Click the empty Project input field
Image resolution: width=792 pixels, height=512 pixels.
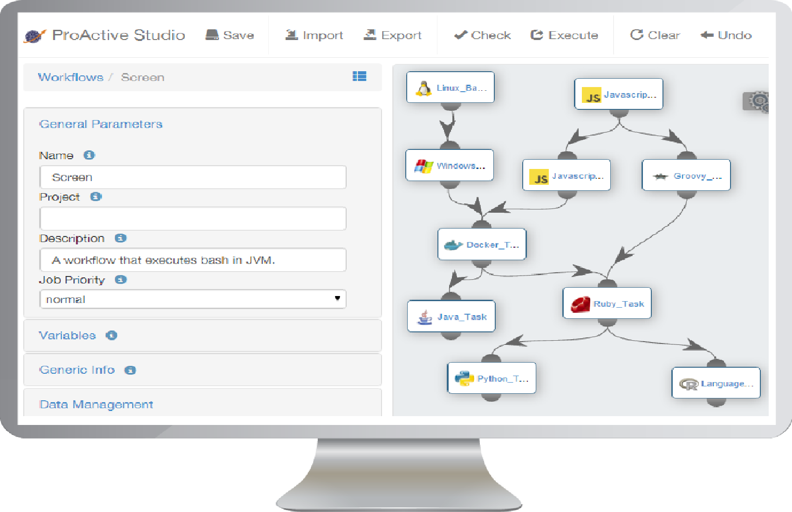point(193,218)
